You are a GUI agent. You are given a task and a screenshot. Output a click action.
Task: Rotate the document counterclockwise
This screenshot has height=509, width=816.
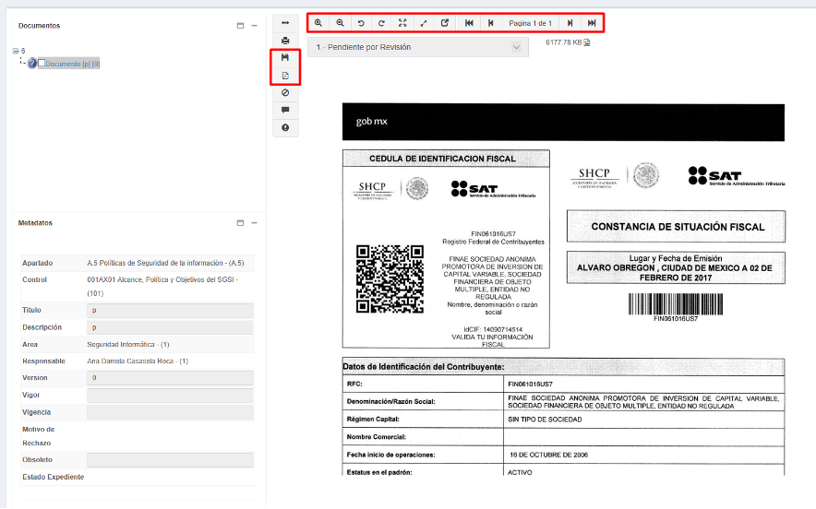pyautogui.click(x=361, y=23)
